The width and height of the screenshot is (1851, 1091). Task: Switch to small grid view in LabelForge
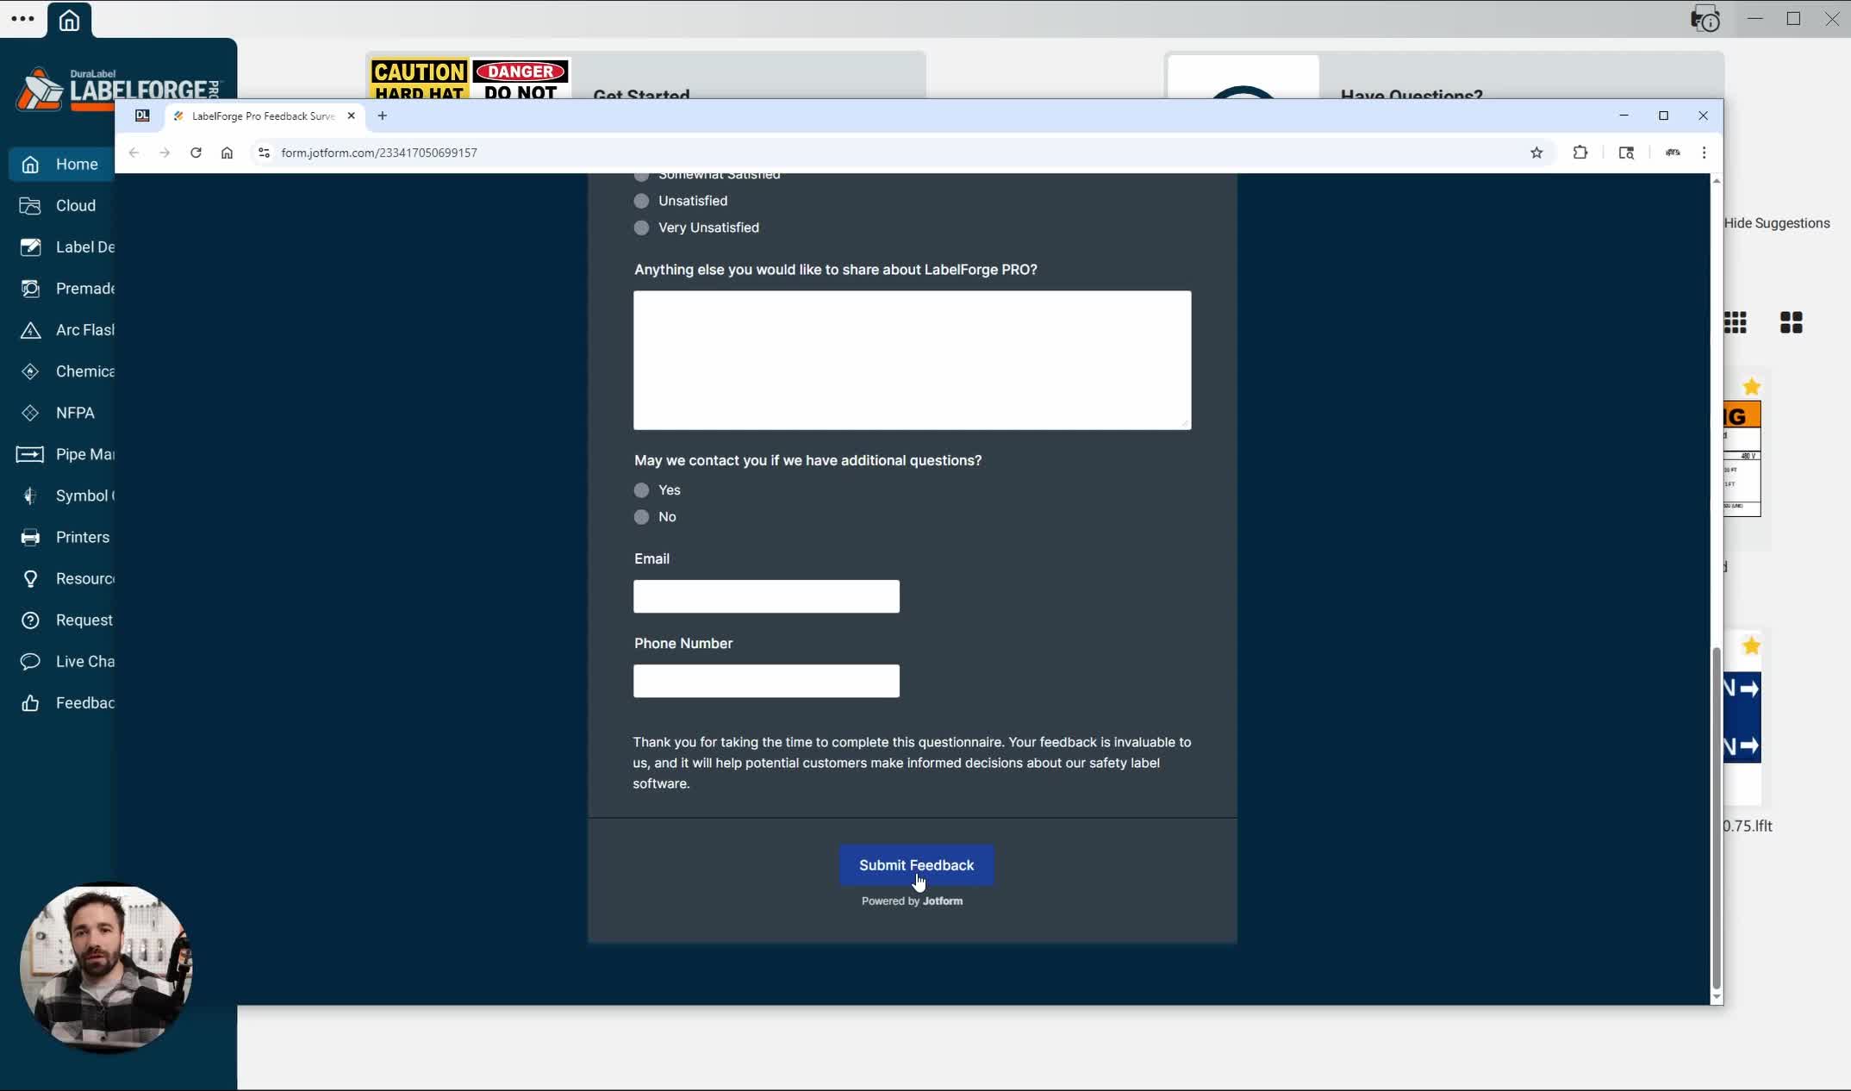click(x=1736, y=322)
